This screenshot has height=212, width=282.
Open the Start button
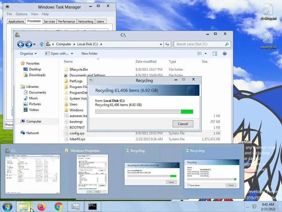pyautogui.click(x=7, y=206)
